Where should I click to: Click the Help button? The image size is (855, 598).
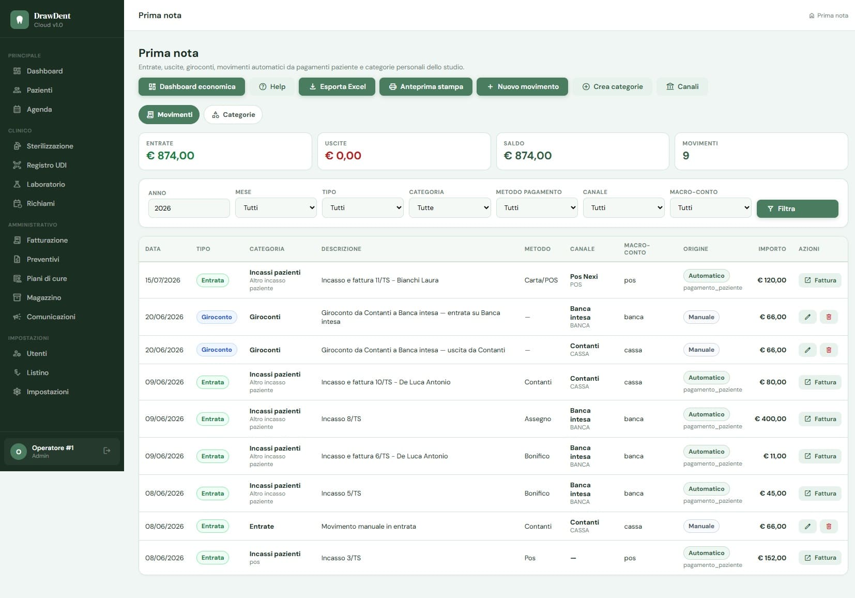tap(272, 87)
